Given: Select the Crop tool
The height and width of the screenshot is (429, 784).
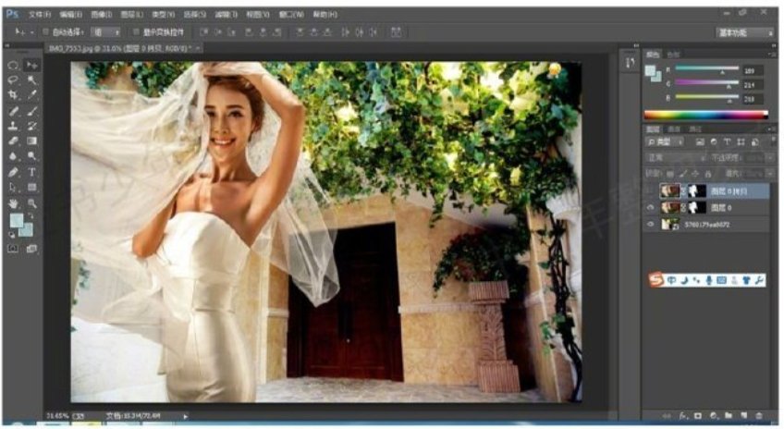Looking at the screenshot, I should pyautogui.click(x=13, y=95).
